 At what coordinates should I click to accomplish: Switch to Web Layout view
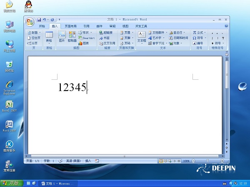pyautogui.click(x=170, y=161)
